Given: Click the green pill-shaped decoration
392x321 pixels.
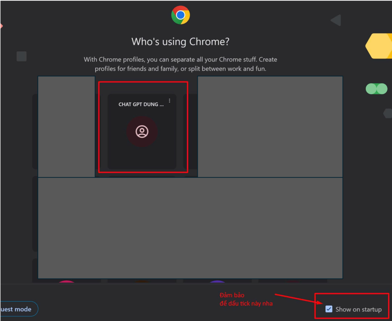Looking at the screenshot, I should (377, 89).
